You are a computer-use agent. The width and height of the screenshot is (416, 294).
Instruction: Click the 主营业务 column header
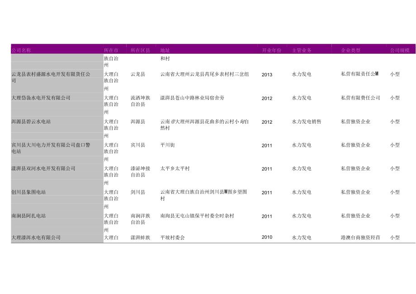(302, 50)
